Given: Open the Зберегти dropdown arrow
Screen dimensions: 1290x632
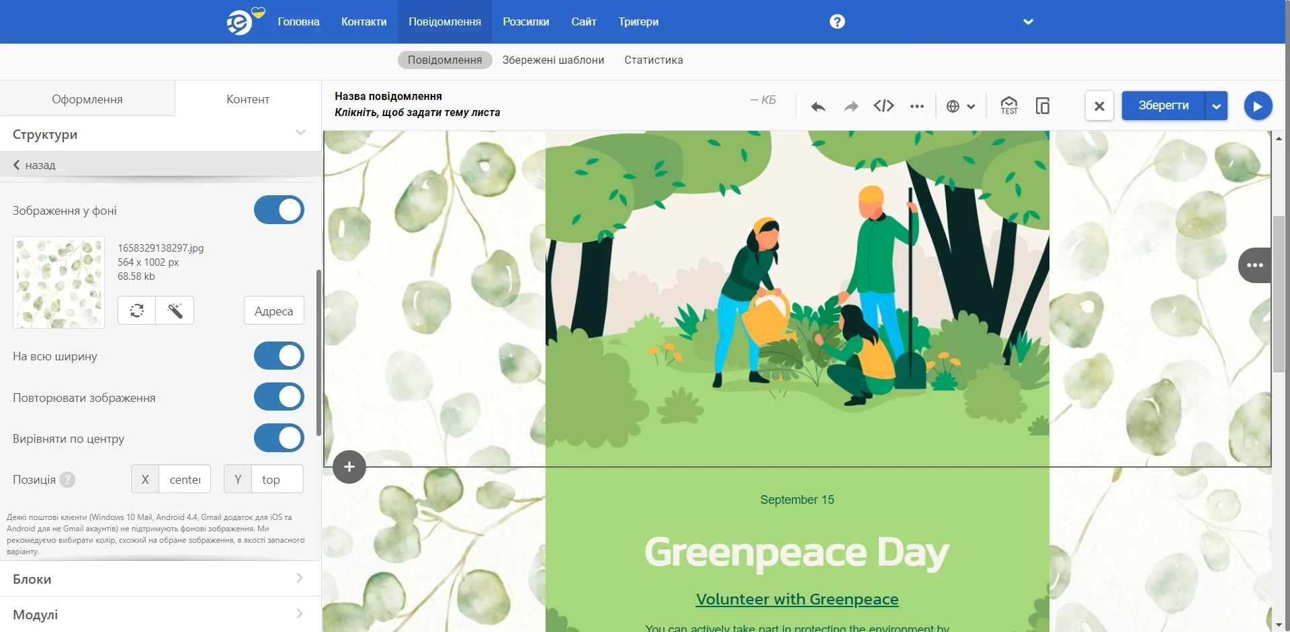Looking at the screenshot, I should coord(1216,106).
